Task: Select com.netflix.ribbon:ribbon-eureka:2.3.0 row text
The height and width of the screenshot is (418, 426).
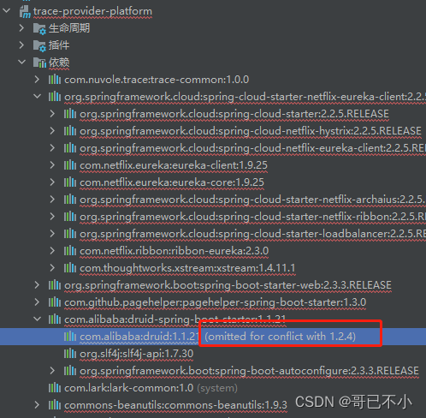Action: 174,251
